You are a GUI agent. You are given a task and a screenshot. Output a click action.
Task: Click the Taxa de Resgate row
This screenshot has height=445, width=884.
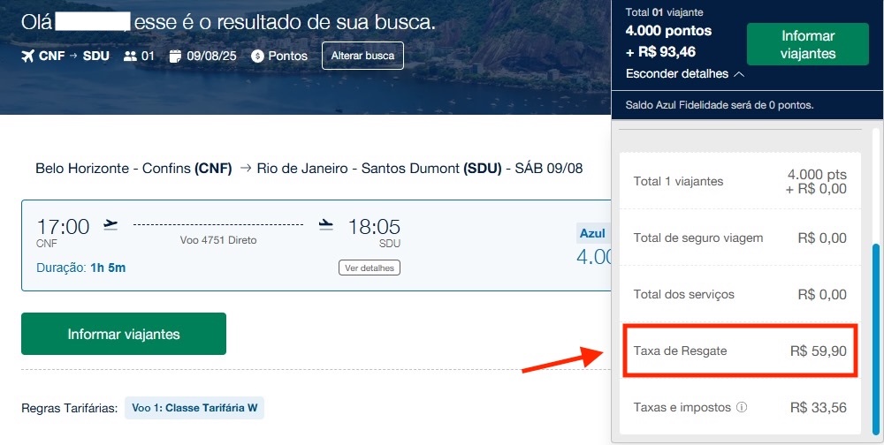tap(740, 351)
